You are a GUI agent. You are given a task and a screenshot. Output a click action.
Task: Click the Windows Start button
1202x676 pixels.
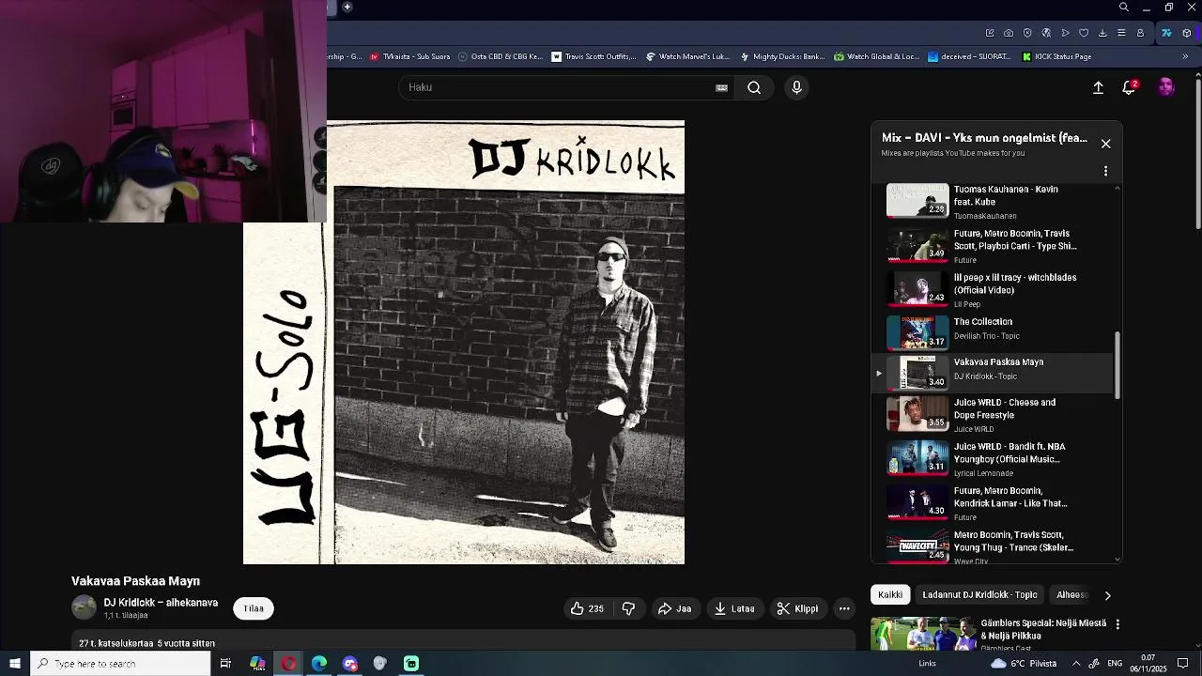coord(15,664)
